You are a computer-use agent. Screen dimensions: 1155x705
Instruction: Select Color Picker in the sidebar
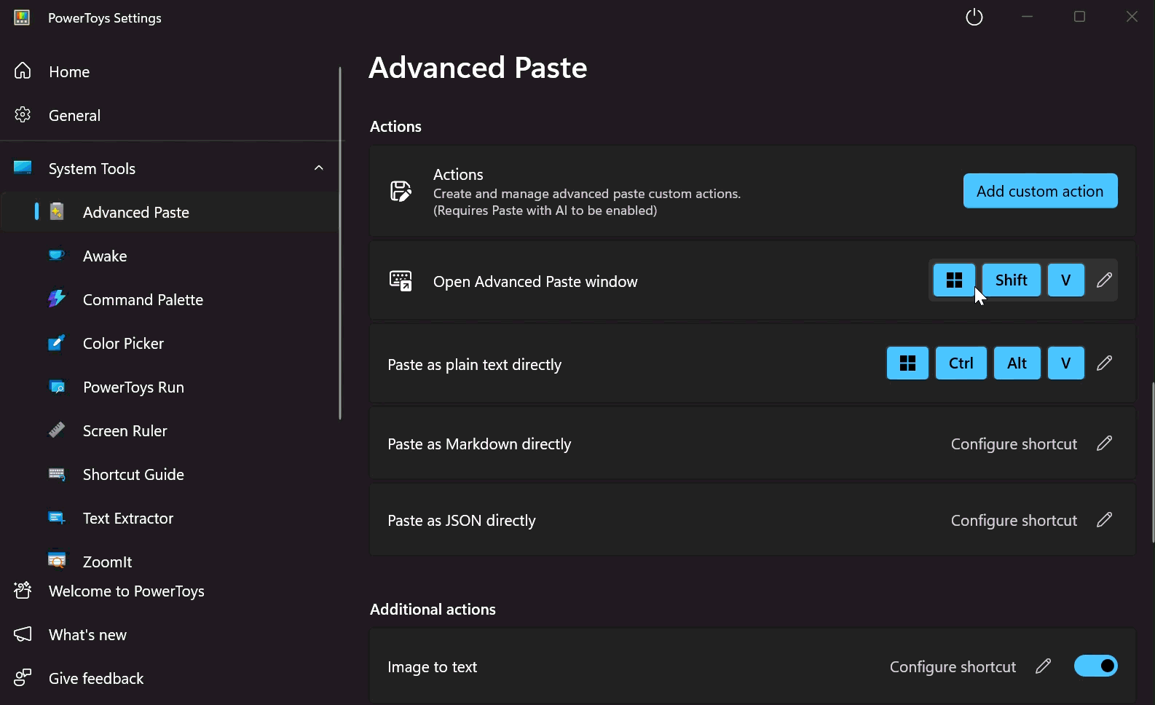[x=169, y=343]
